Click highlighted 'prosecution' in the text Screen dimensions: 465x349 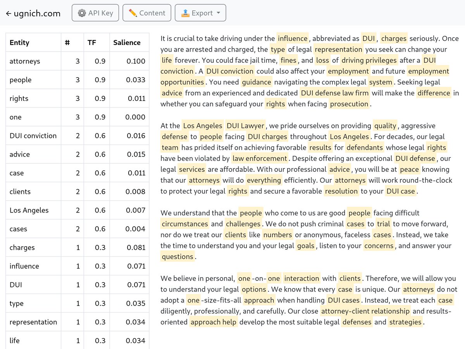[x=349, y=104]
